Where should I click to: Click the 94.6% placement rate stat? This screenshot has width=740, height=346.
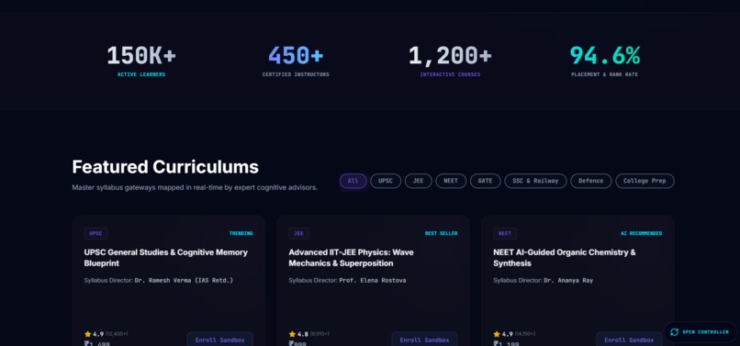tap(604, 56)
